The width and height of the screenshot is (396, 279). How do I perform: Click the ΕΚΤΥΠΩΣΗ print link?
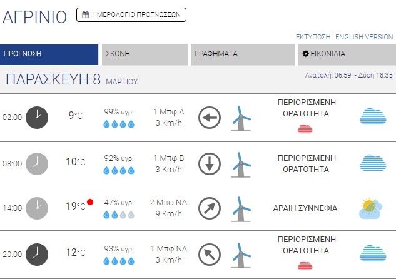[x=313, y=38]
